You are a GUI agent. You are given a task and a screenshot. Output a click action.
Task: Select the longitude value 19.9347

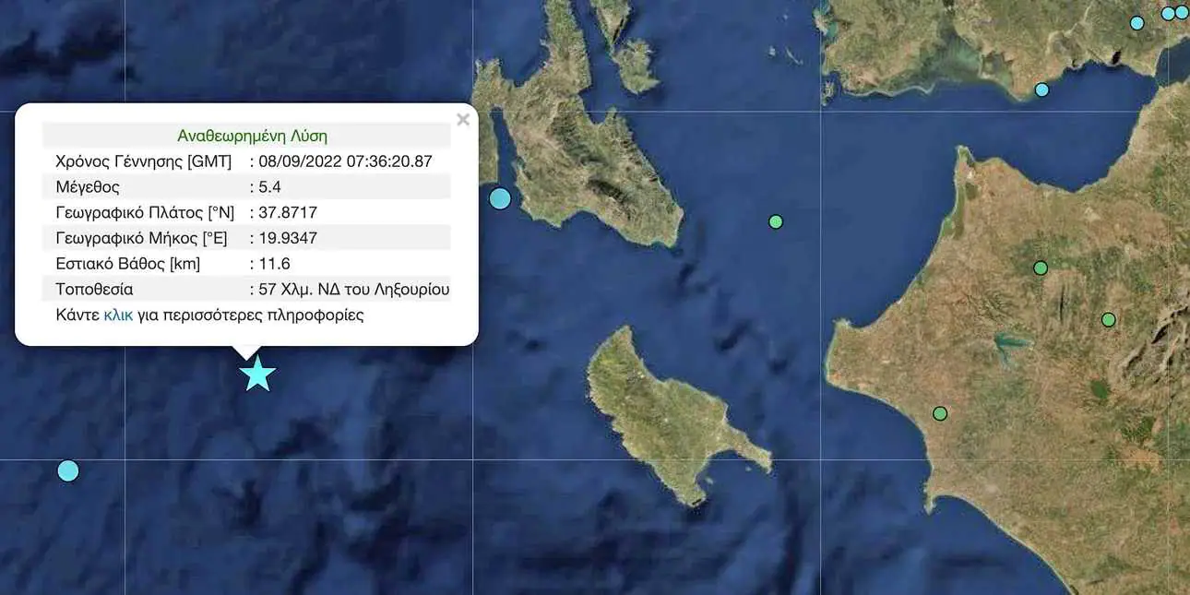point(288,238)
